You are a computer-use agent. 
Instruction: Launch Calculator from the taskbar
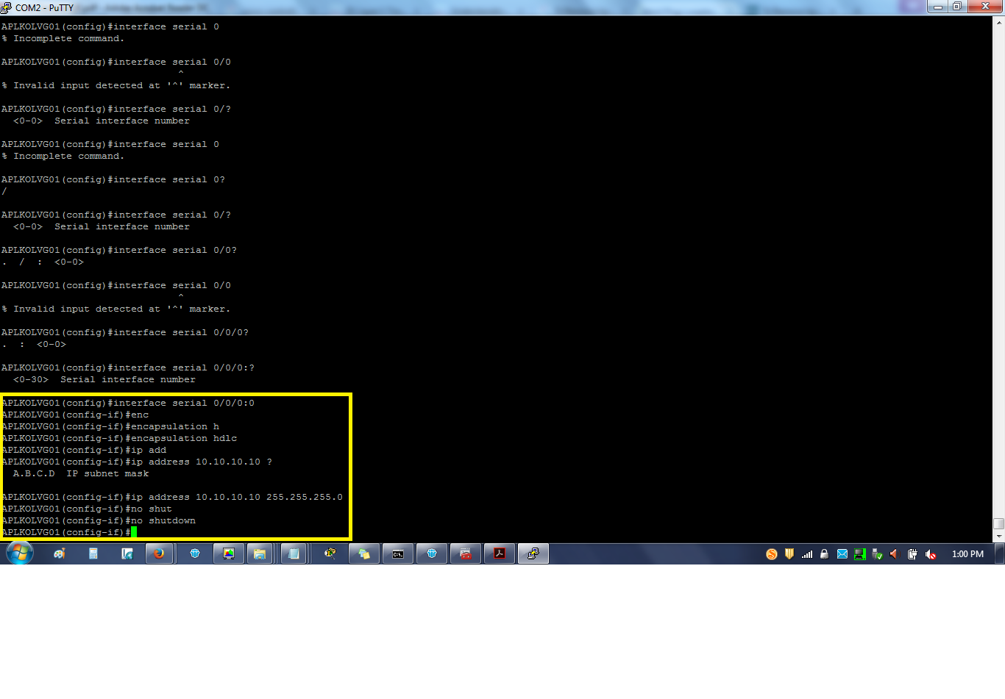(x=93, y=553)
